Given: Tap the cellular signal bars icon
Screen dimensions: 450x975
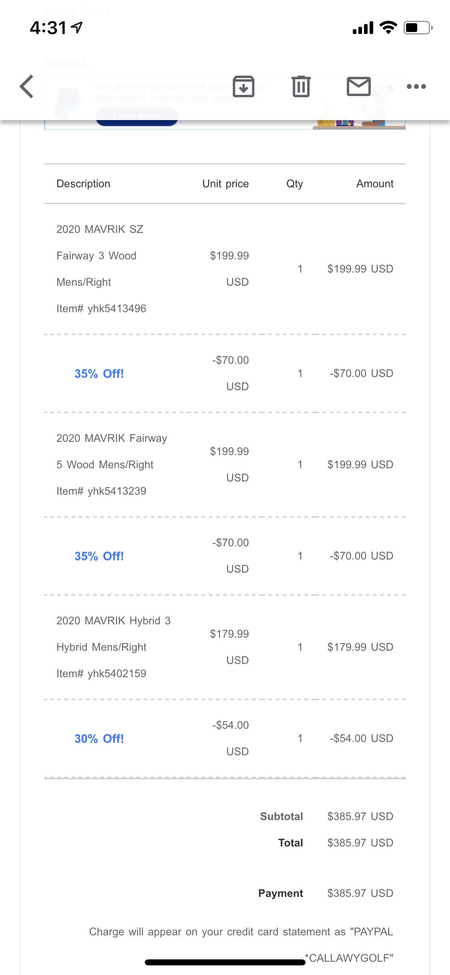Looking at the screenshot, I should 363,28.
